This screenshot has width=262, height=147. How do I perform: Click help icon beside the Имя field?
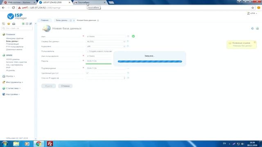pyautogui.click(x=128, y=36)
